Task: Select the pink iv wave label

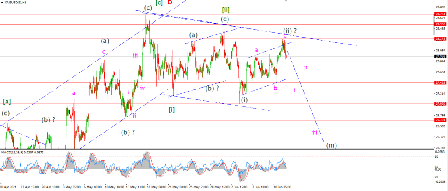Action: [143, 88]
